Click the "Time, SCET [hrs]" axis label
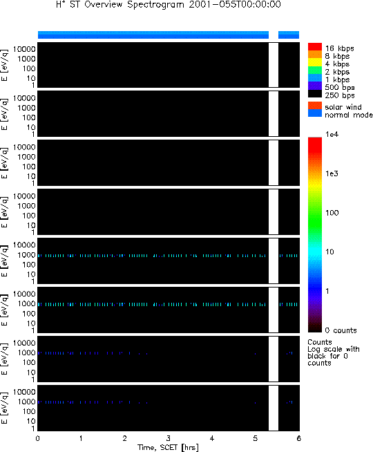This screenshot has width=373, height=452. coord(168,448)
